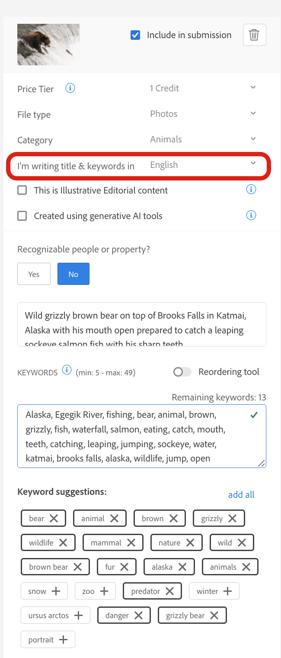Check Created using generative AI tools

pyautogui.click(x=22, y=216)
